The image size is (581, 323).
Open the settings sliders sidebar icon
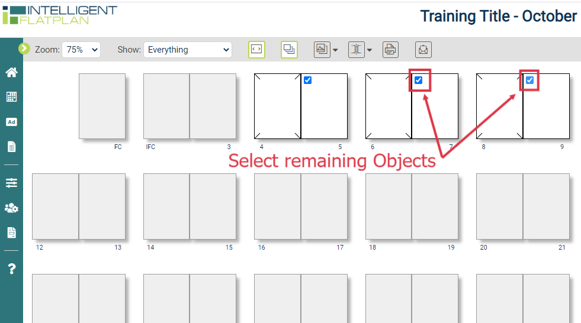click(x=11, y=183)
